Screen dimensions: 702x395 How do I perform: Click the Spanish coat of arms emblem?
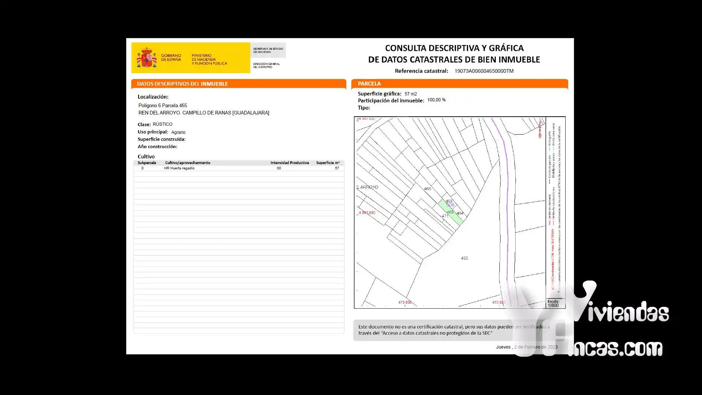pyautogui.click(x=147, y=57)
